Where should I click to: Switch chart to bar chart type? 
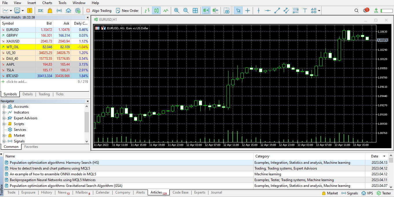(x=147, y=10)
